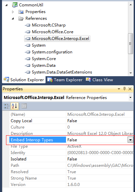Image resolution: width=135 pixels, height=192 pixels.
Task: Select the System.Data.DataSetExtensions reference
Action: pos(58,72)
